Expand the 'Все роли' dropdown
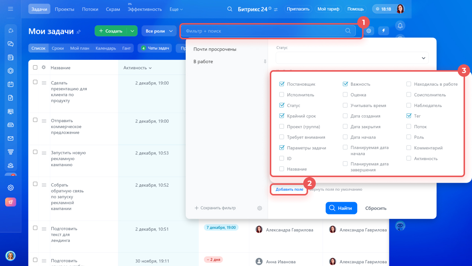Screen dimensions: 472x266 (159, 31)
